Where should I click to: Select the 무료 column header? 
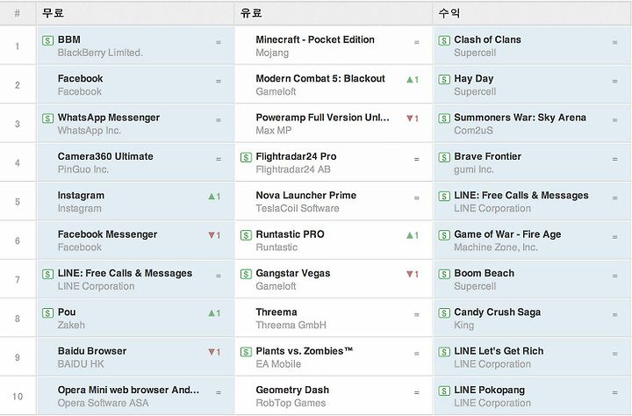pyautogui.click(x=53, y=13)
